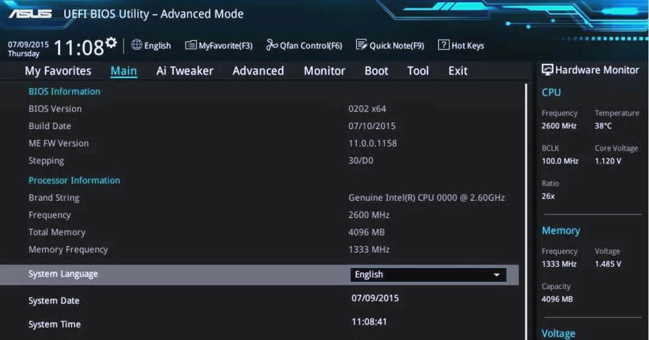Click the Hardware Monitor screen icon
The image size is (649, 340).
(547, 70)
